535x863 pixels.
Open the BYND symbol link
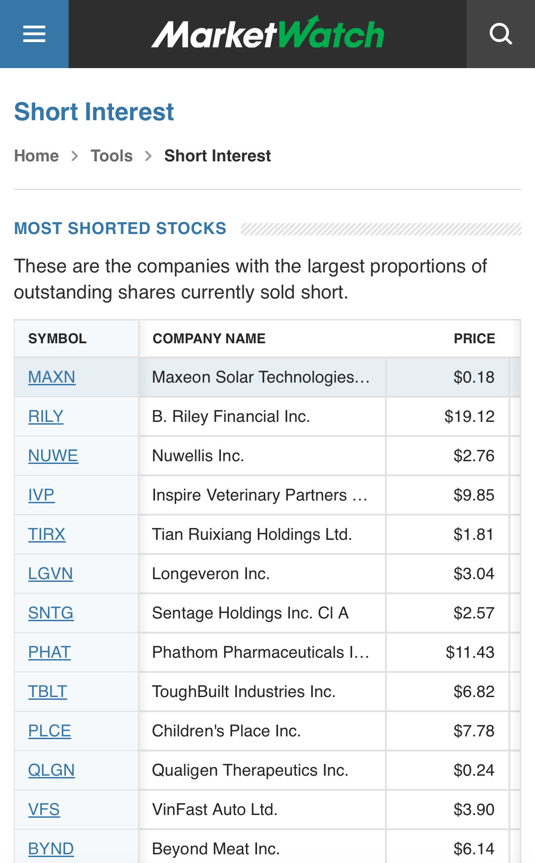[51, 849]
